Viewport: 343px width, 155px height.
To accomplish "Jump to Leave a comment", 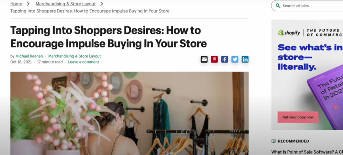I will click(83, 62).
